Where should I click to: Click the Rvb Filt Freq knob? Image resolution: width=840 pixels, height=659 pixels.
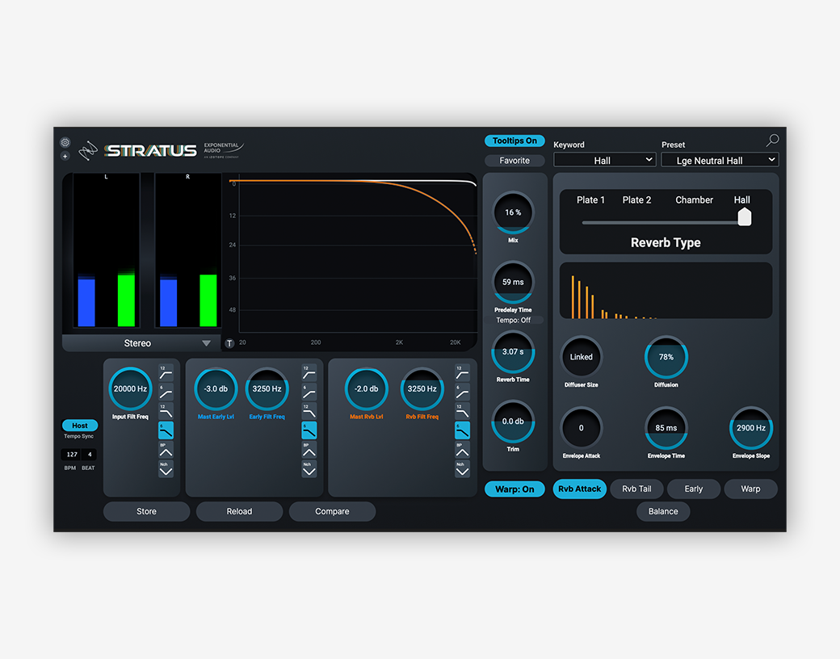(422, 389)
